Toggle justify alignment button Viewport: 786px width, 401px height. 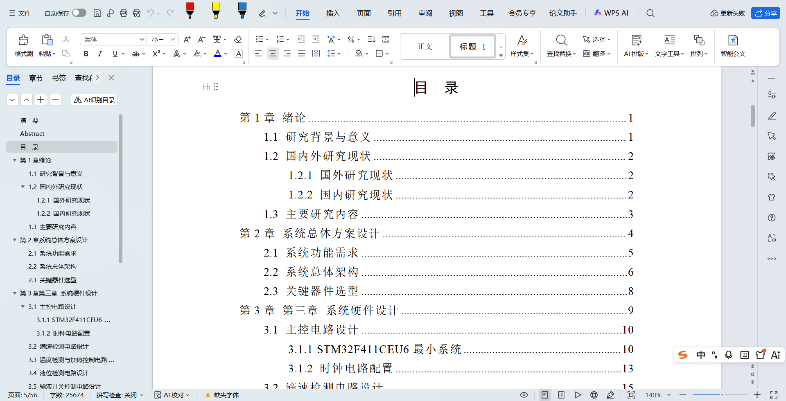(302, 54)
